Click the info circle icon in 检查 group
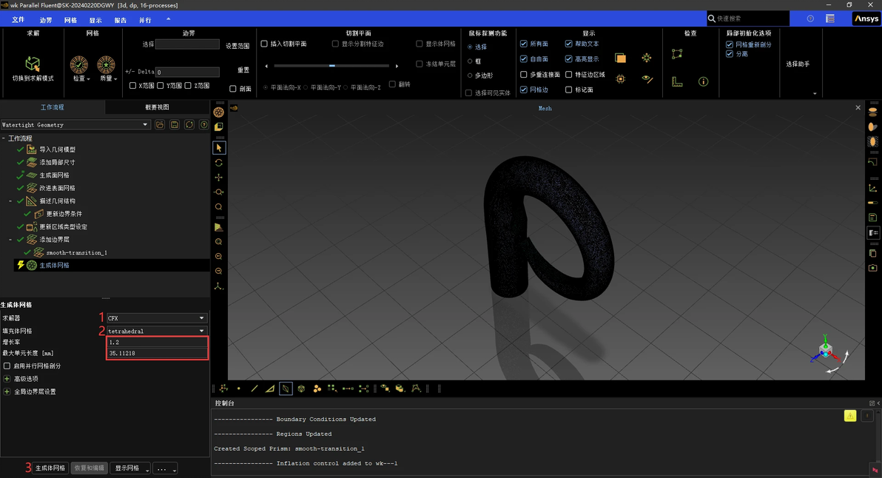This screenshot has width=882, height=478. point(703,81)
